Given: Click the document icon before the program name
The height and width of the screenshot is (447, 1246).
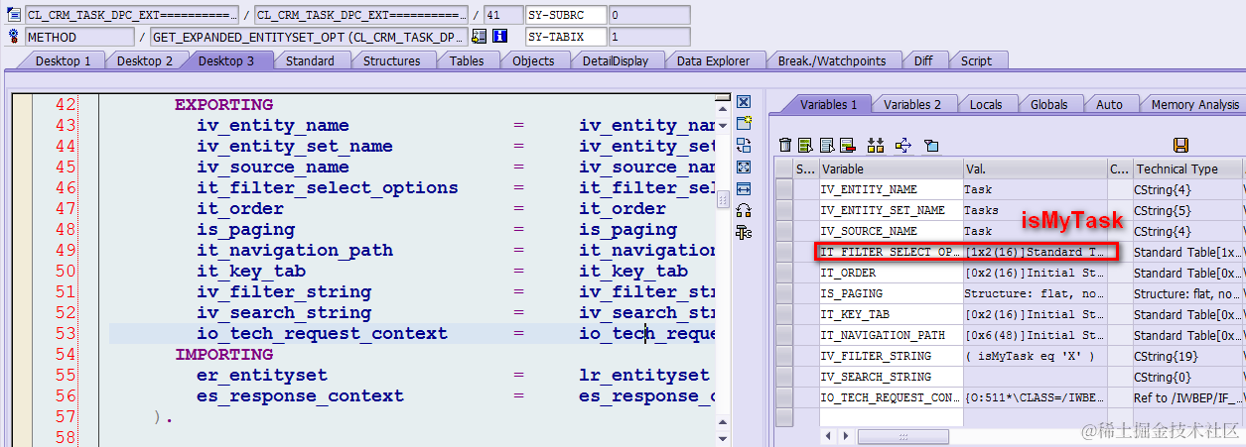Looking at the screenshot, I should pyautogui.click(x=13, y=15).
